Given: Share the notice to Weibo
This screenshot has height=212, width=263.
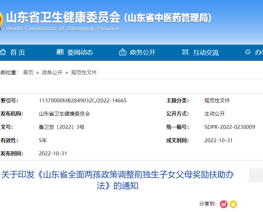Looking at the screenshot, I should pos(224,204).
